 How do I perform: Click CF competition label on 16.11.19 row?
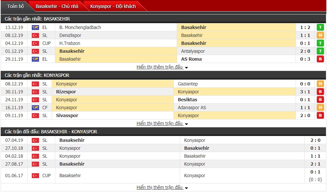pos(45,108)
